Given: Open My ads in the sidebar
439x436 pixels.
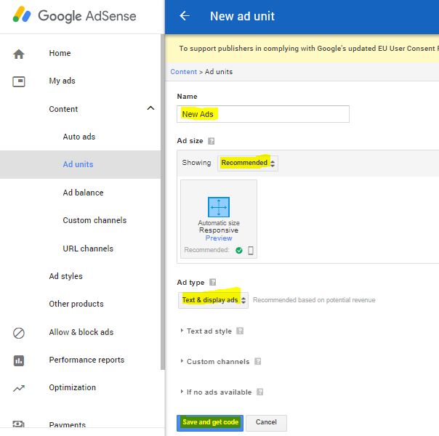Looking at the screenshot, I should tap(63, 81).
